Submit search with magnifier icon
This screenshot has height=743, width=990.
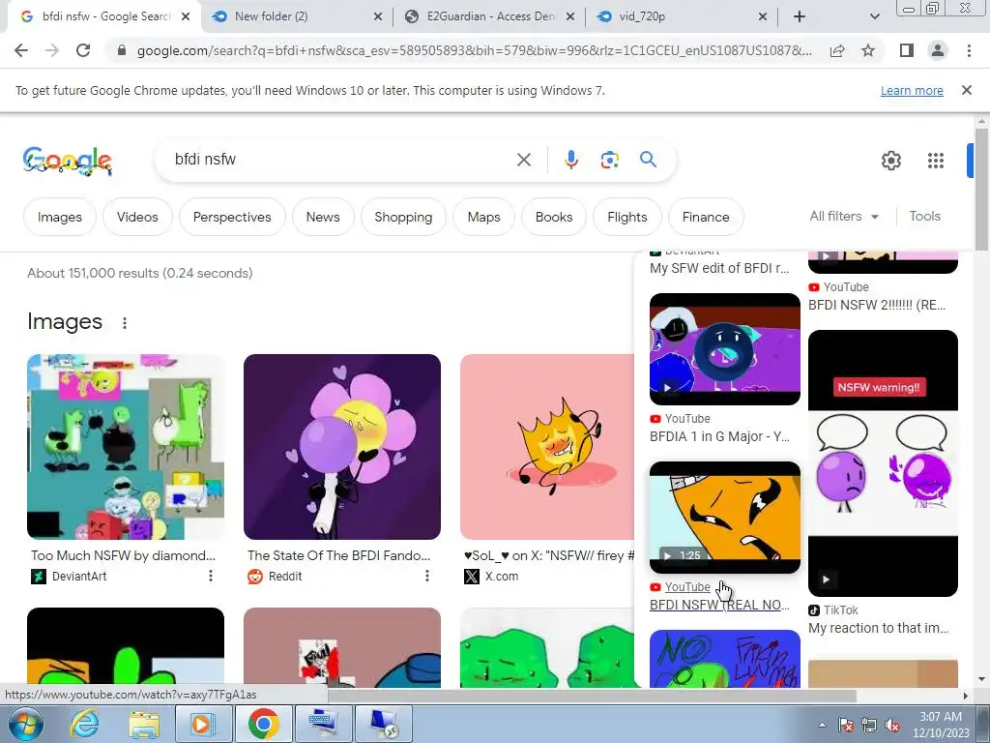[648, 160]
